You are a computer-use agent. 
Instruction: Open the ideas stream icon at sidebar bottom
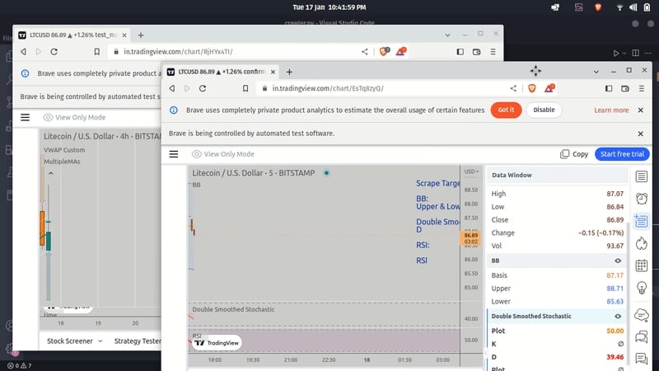tap(642, 359)
